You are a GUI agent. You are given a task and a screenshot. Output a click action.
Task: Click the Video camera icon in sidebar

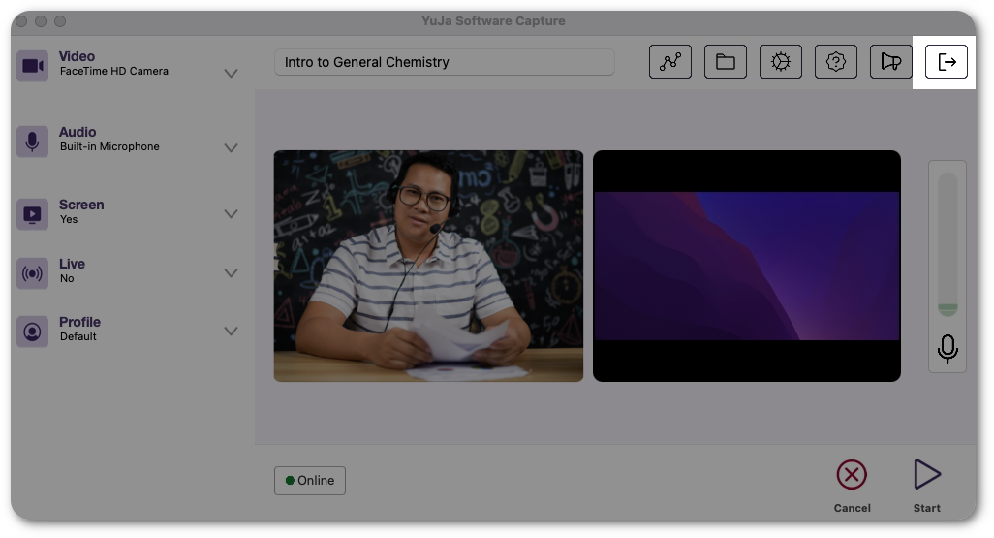32,66
